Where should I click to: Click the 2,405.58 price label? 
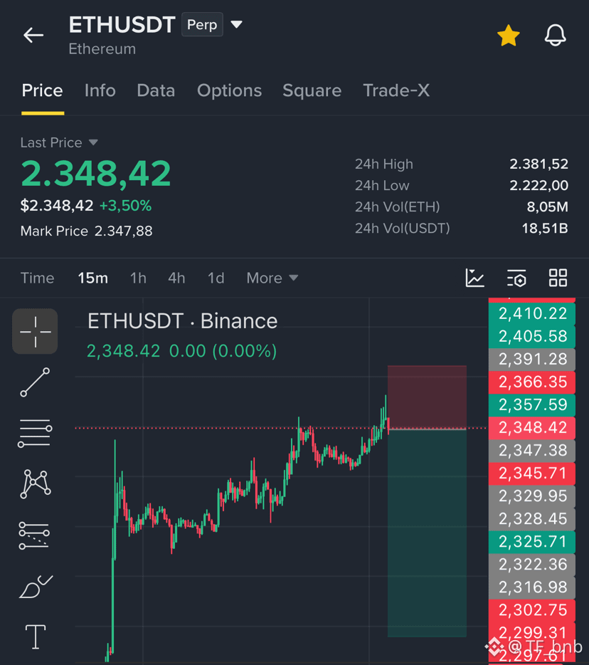pos(532,337)
